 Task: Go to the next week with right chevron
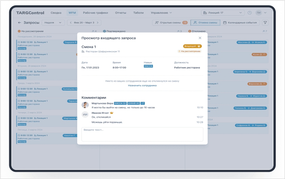(x=98, y=23)
